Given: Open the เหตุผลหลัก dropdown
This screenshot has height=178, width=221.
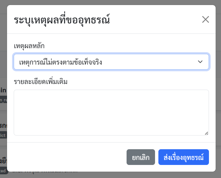Looking at the screenshot, I should [x=111, y=62].
